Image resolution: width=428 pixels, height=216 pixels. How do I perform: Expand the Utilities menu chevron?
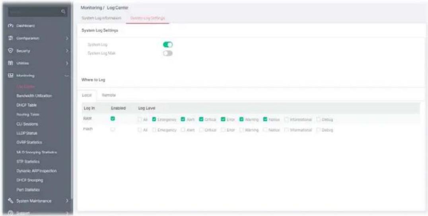(67, 63)
